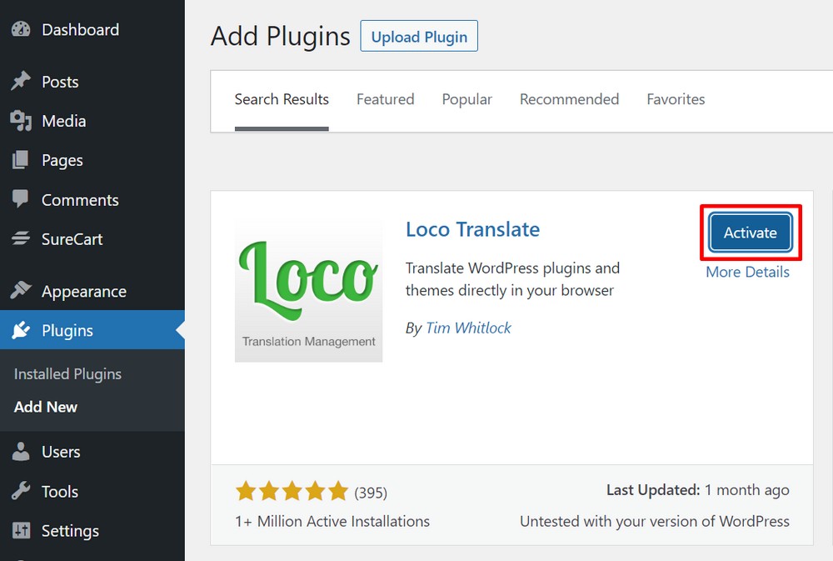Click the SureCart cart icon
Viewport: 833px width, 561px height.
click(x=20, y=239)
